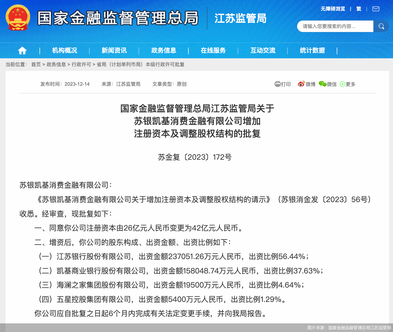Share via the WeChat icon
The width and height of the screenshot is (393, 332).
tap(322, 84)
